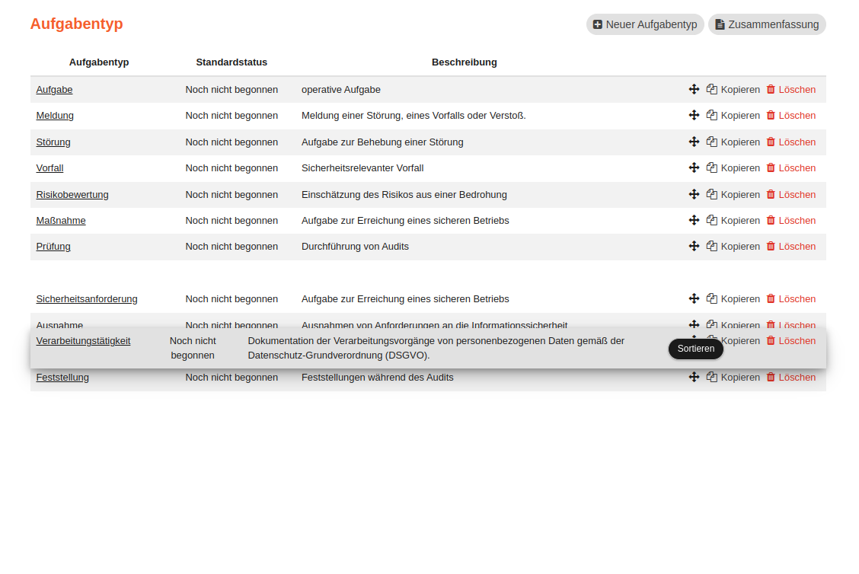
Task: Click the Aufgabentyp column header
Action: (x=99, y=62)
